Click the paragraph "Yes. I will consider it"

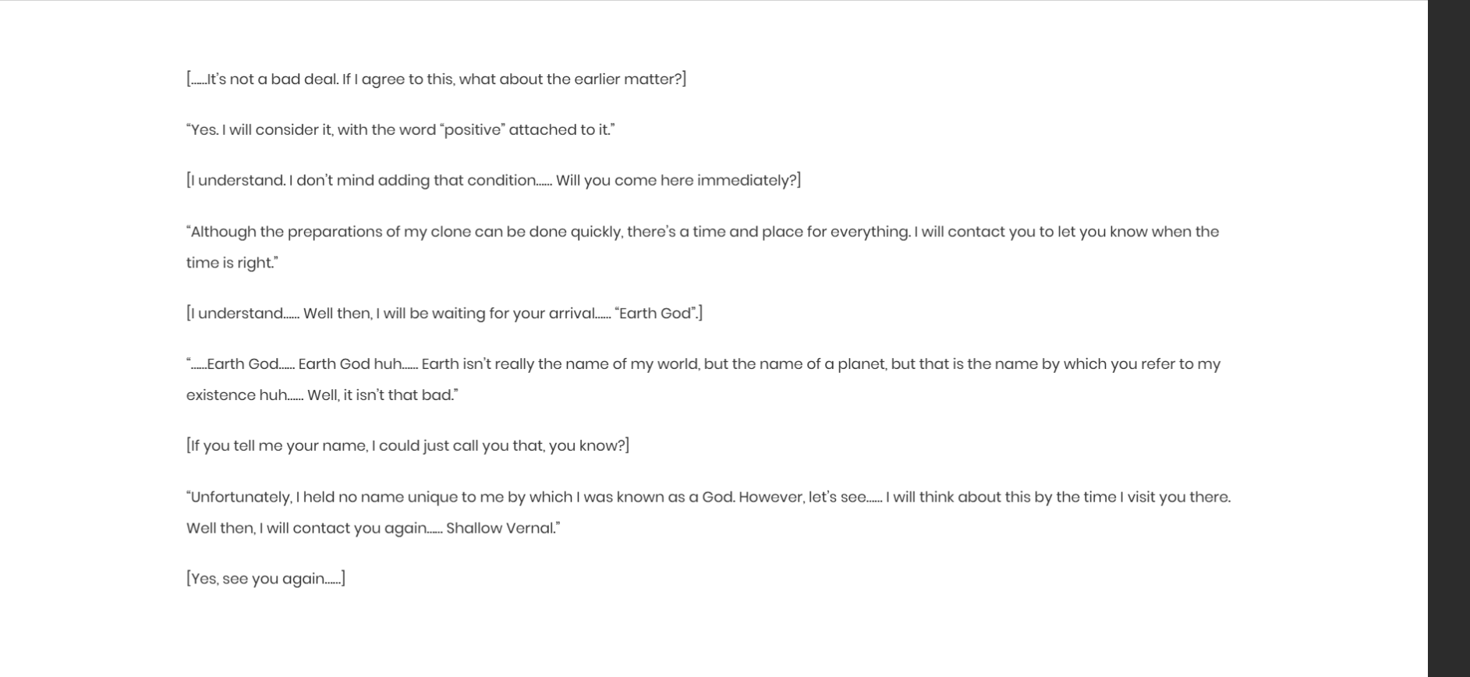(400, 130)
